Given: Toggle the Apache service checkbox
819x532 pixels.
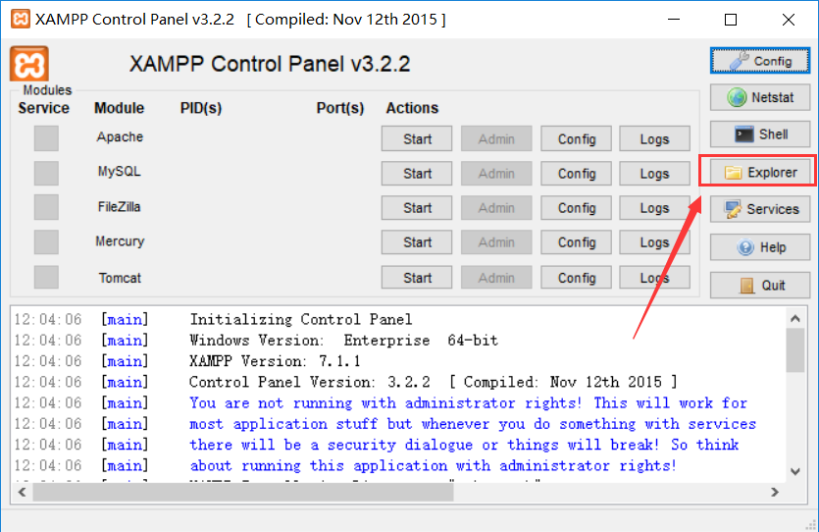Looking at the screenshot, I should (x=46, y=138).
